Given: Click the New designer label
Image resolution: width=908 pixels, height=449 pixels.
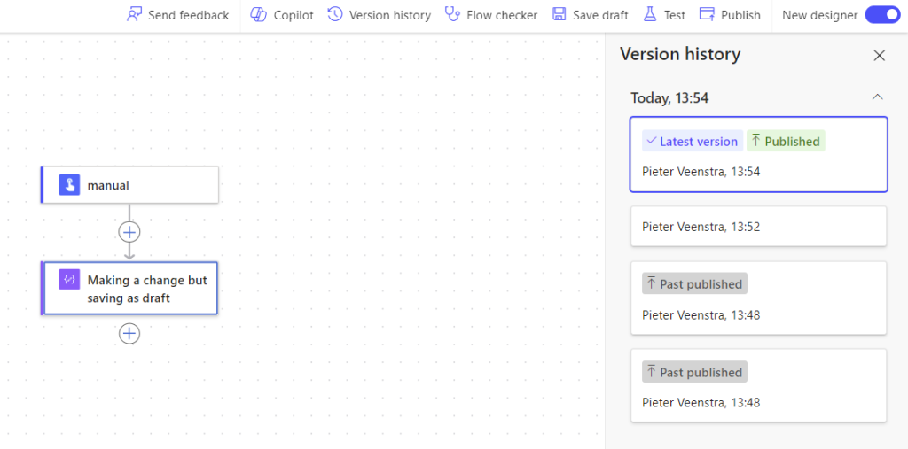Looking at the screenshot, I should coord(820,15).
